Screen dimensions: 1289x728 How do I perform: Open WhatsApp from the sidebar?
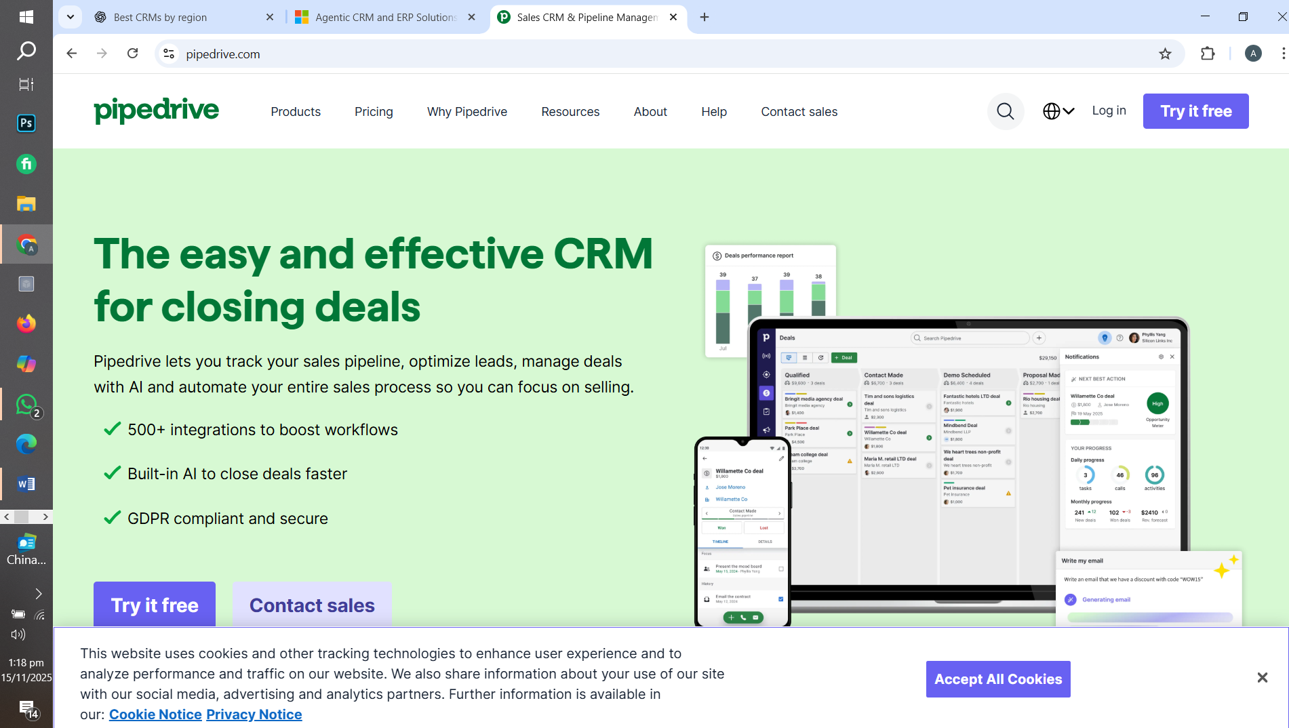coord(26,405)
